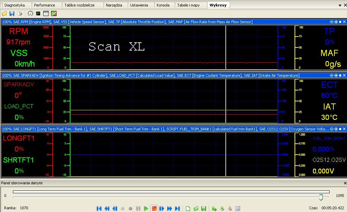Viewport: 347px width, 212px height.
Task: Click the green floppy save icon in data panel
Action: [204, 209]
